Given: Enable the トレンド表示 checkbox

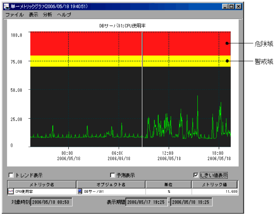Looking at the screenshot, I should click(11, 175).
